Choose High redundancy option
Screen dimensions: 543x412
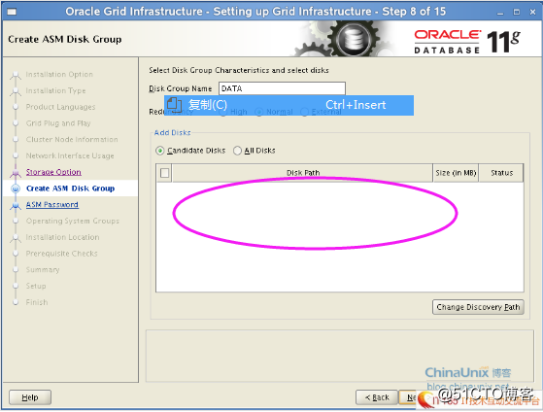223,113
